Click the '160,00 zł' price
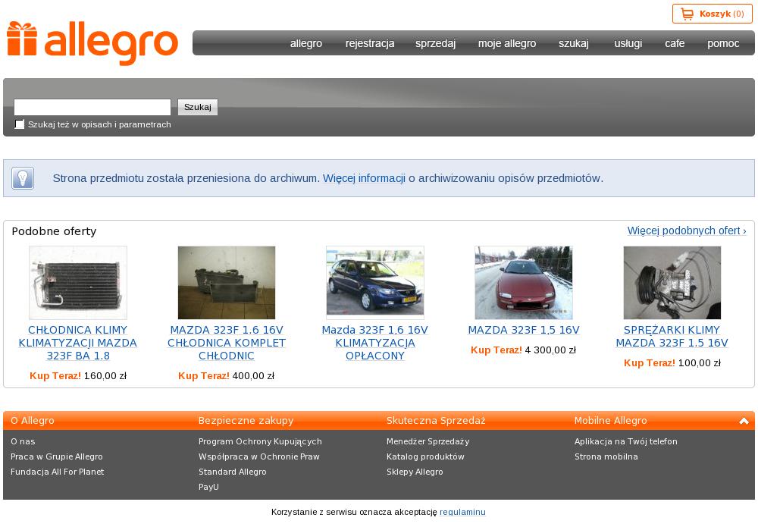The height and width of the screenshot is (527, 758). pyautogui.click(x=105, y=375)
